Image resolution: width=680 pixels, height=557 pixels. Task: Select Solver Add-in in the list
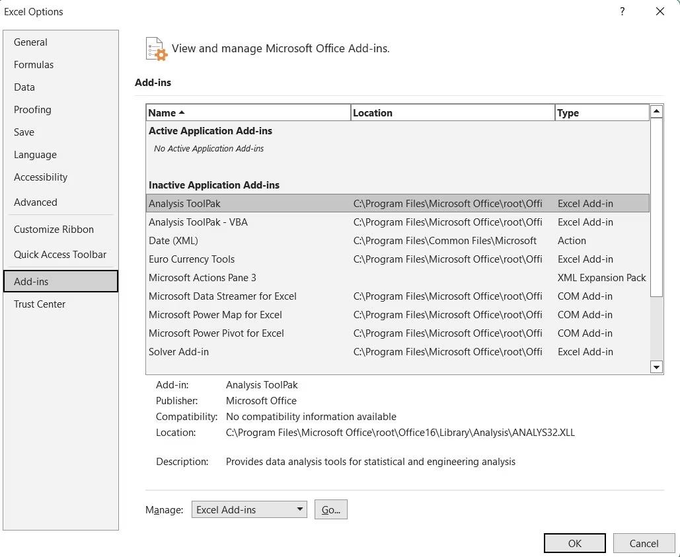tap(178, 352)
